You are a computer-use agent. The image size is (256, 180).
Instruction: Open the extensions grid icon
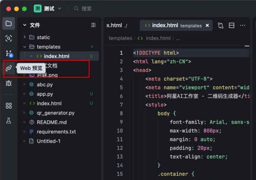9,105
